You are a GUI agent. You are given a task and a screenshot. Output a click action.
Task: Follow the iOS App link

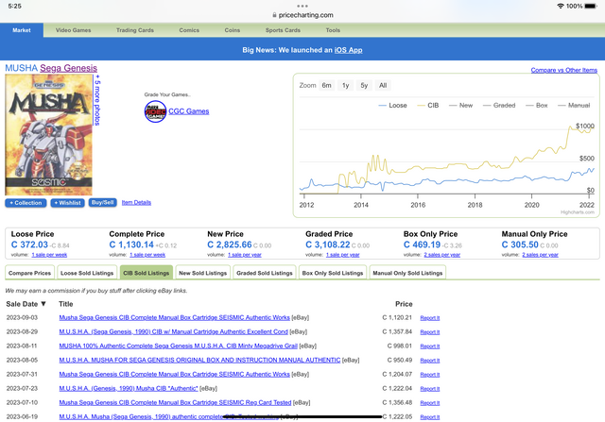349,50
